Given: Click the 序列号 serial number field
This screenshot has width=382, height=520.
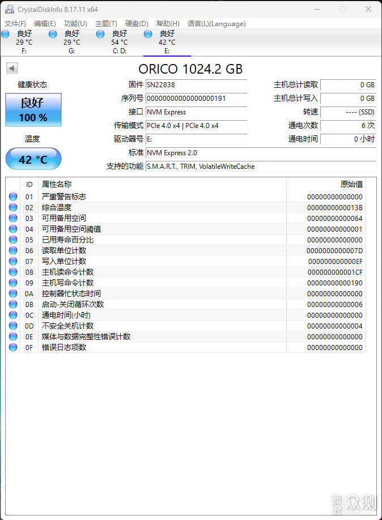Looking at the screenshot, I should (197, 99).
